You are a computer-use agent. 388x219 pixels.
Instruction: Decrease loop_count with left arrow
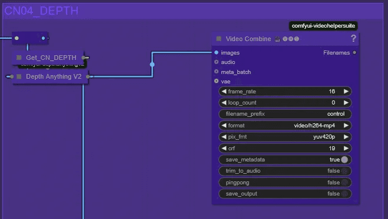[x=224, y=103]
